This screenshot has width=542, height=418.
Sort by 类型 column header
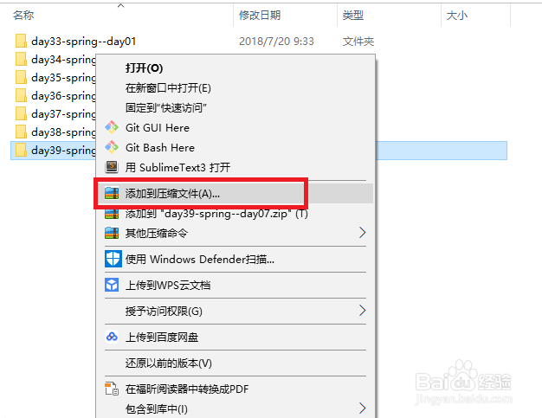353,16
